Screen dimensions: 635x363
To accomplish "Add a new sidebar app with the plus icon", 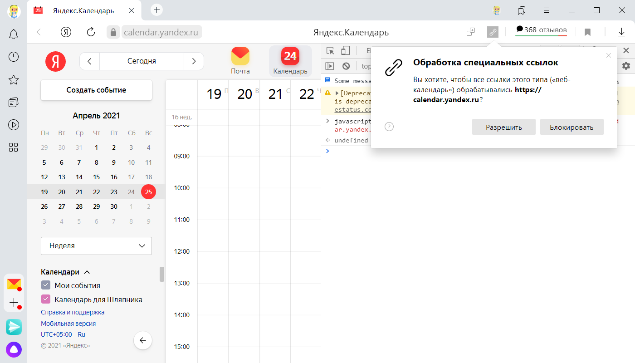I will coord(14,303).
